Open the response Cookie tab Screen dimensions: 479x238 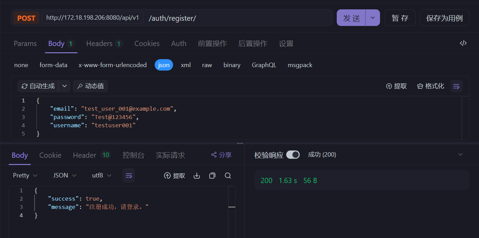tap(50, 155)
